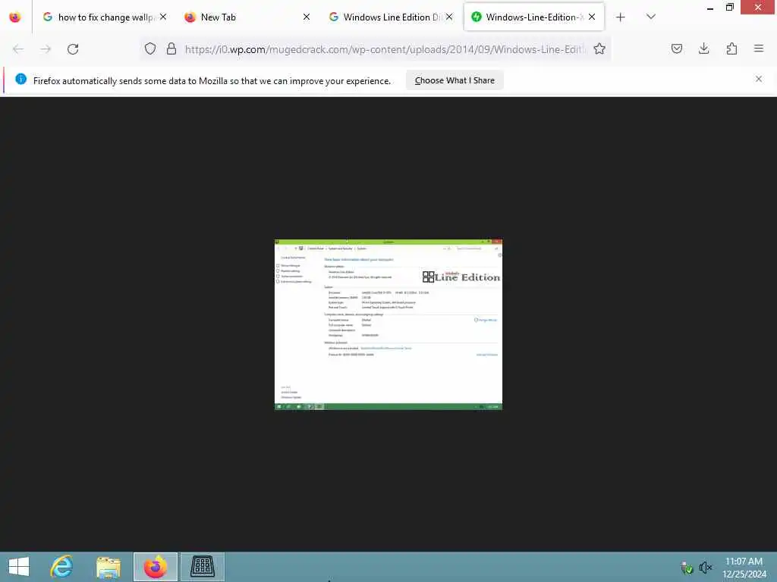Close the New Tab tab
Screen dimensions: 777x582
click(x=307, y=17)
